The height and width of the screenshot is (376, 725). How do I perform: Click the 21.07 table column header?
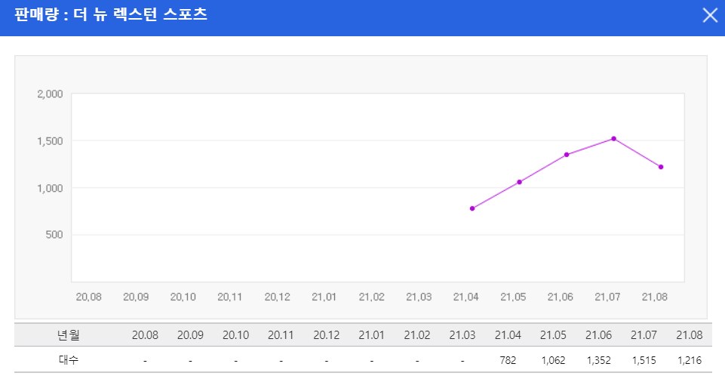(x=644, y=335)
